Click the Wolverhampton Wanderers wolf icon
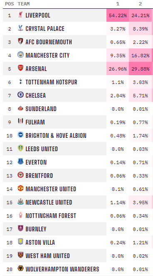The width and height of the screenshot is (153, 276). coord(20,268)
